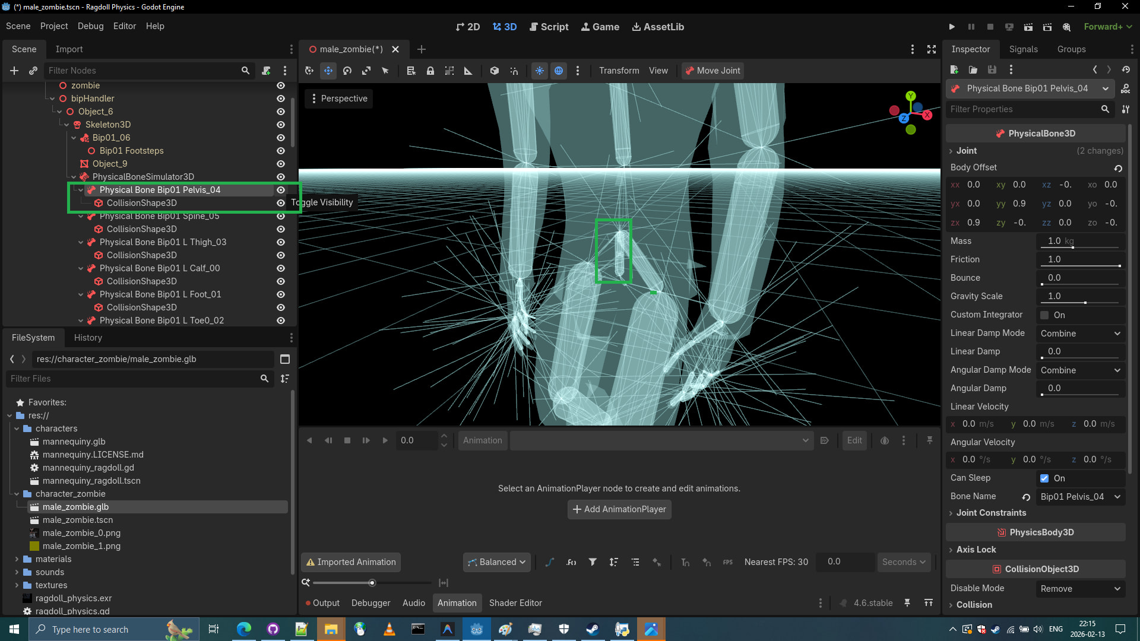Open the Debug menu

coord(90,26)
